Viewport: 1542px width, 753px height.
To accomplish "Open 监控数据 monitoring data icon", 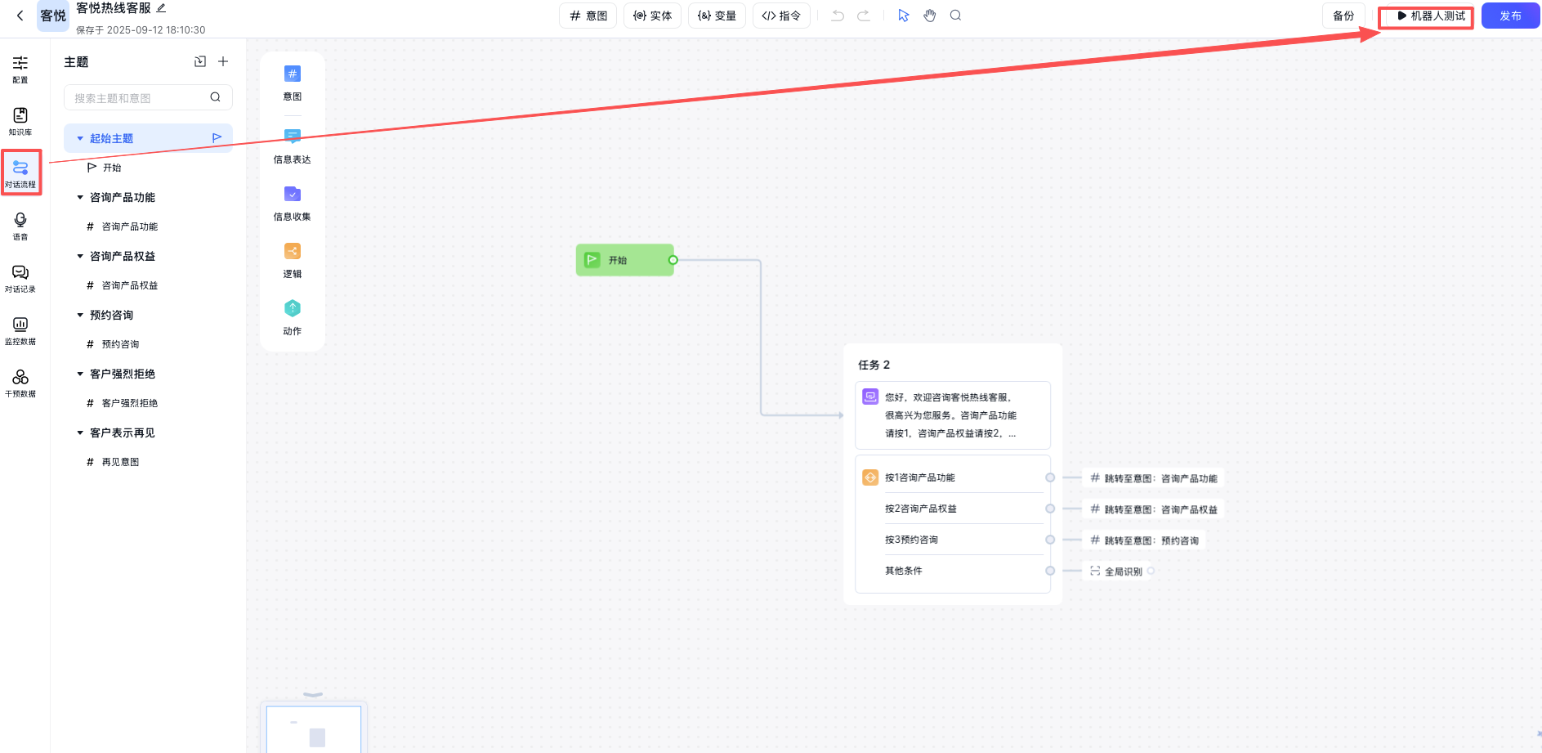I will click(x=20, y=329).
